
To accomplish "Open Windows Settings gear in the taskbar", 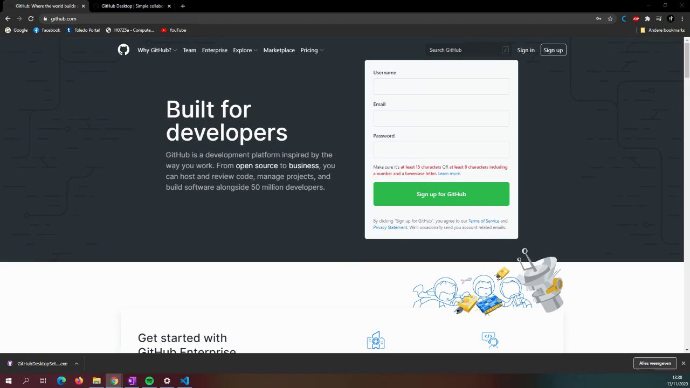I will (167, 380).
